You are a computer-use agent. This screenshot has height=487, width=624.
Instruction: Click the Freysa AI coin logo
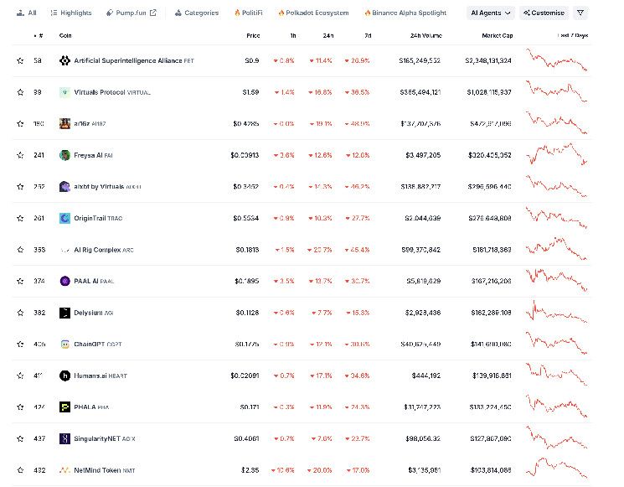coord(64,155)
